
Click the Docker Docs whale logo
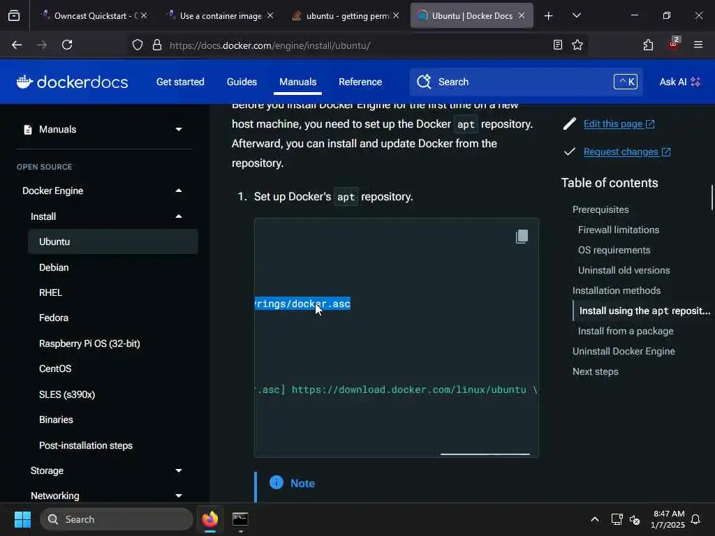pos(72,82)
